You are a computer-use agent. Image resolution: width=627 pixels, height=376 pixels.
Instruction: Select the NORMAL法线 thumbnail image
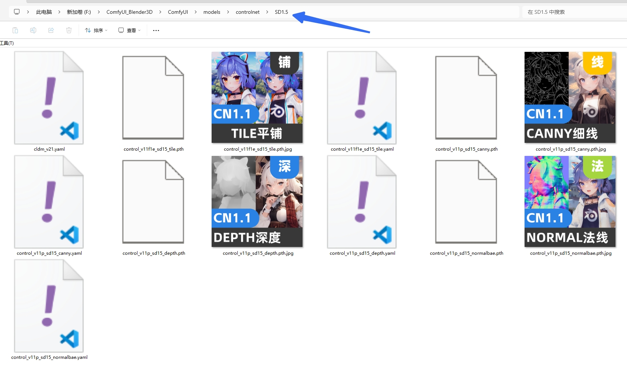570,201
